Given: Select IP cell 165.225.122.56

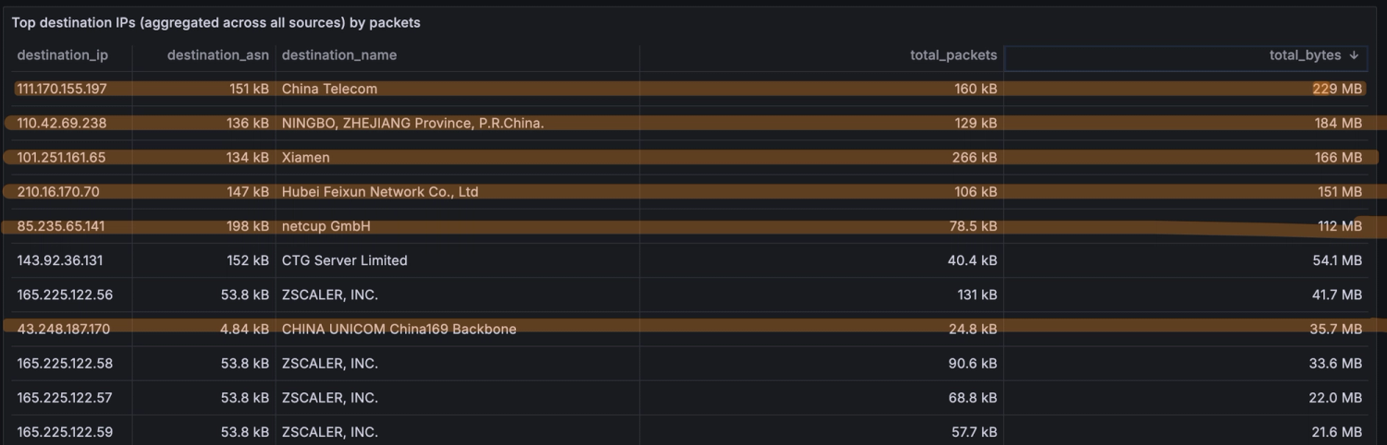Looking at the screenshot, I should [65, 295].
